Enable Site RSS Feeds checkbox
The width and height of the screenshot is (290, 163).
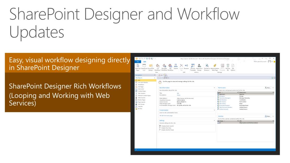point(160,130)
